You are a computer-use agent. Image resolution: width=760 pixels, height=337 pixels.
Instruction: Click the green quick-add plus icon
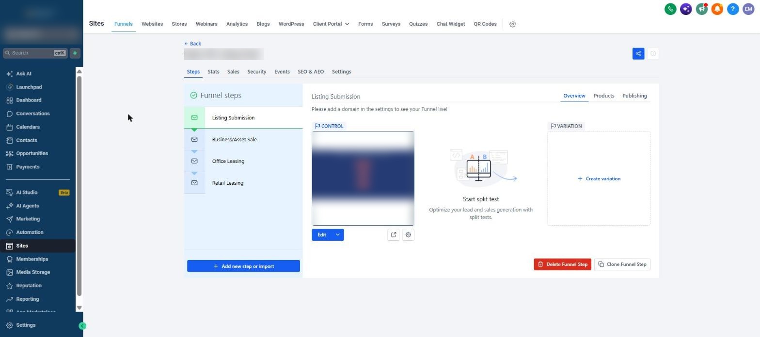[75, 53]
